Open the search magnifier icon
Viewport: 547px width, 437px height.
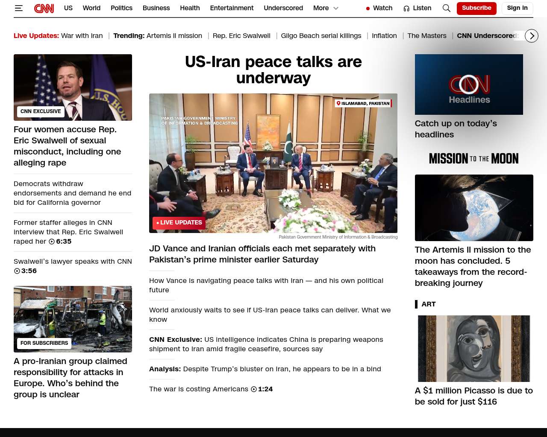[446, 8]
